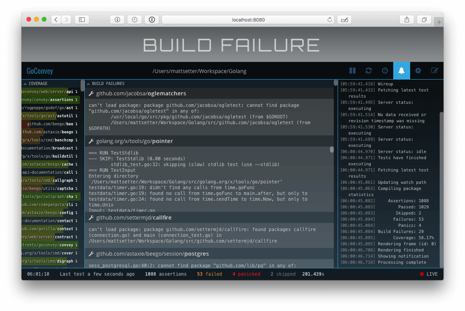The width and height of the screenshot is (465, 311).
Task: Click jump arrow on assertions coverage row
Action: tap(77, 100)
